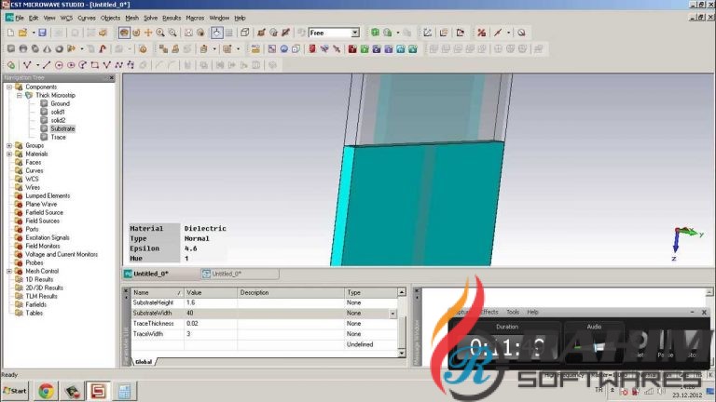Click the Name column header
The image size is (716, 402).
158,292
